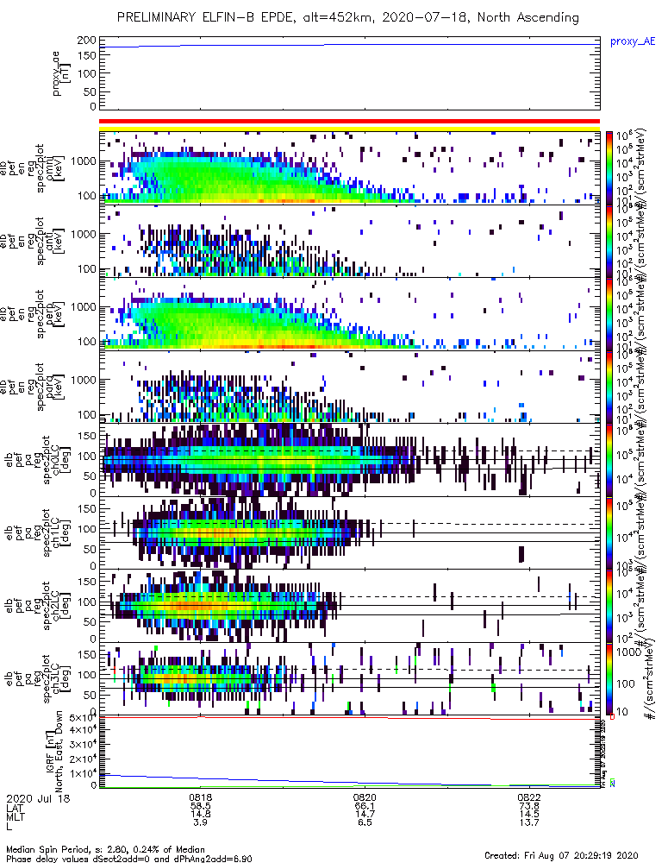Click the color bar beside ch1LC panel
668x863 pixels.
click(x=609, y=532)
